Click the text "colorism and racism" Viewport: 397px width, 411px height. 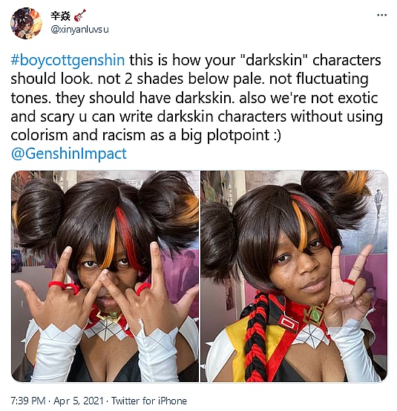(78, 135)
